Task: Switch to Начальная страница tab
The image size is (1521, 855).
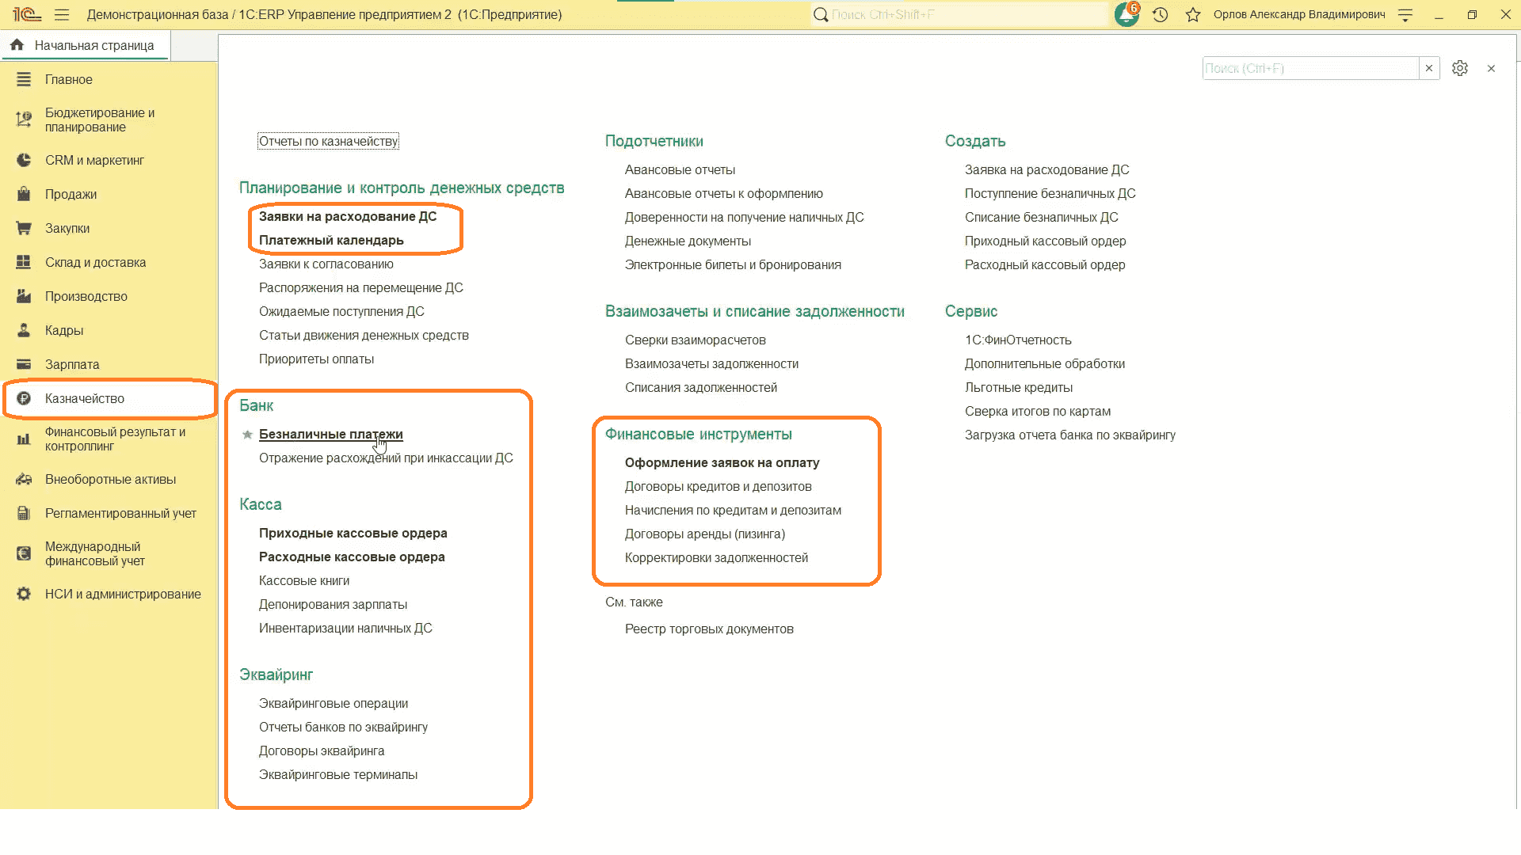Action: 86,45
